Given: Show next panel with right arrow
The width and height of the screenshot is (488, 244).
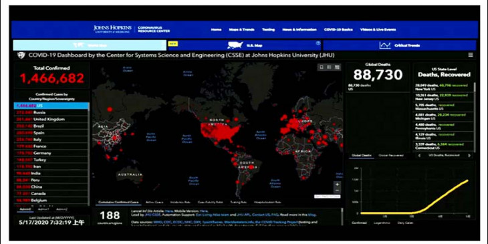Looking at the screenshot, I should pos(469,155).
